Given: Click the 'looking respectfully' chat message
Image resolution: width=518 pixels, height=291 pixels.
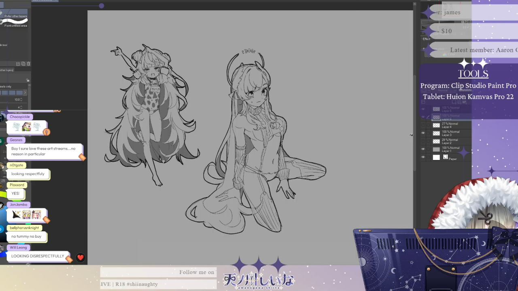Looking at the screenshot, I should click(28, 174).
